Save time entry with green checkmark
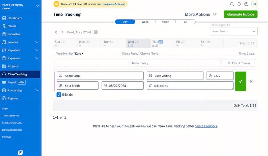The image size is (268, 156). [241, 81]
